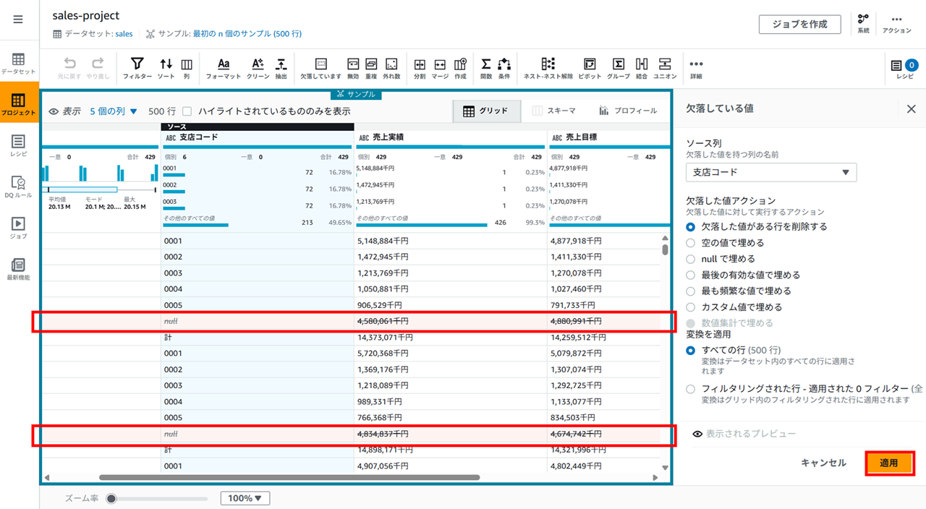Click the horizontal scrollbar of the grid
Viewport: 926px width, 509px height.
tap(289, 477)
